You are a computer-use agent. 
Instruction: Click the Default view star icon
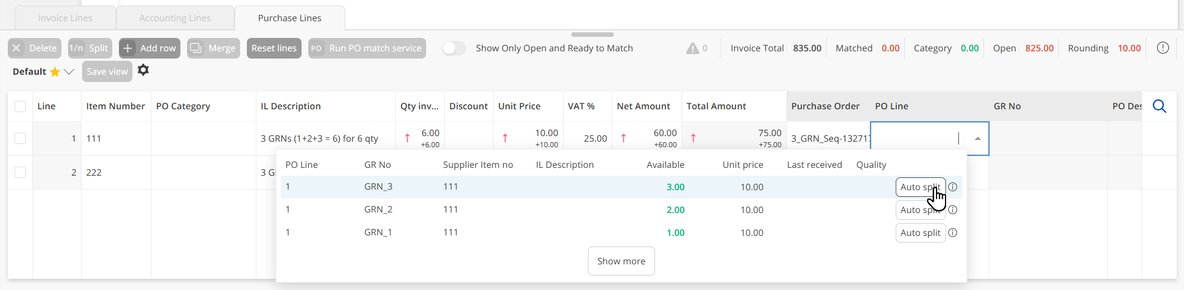[55, 72]
